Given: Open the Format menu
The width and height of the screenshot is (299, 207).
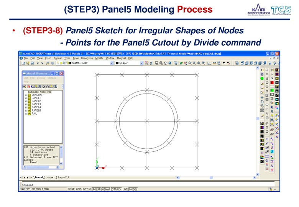Looking at the screenshot, I should pos(58,58).
